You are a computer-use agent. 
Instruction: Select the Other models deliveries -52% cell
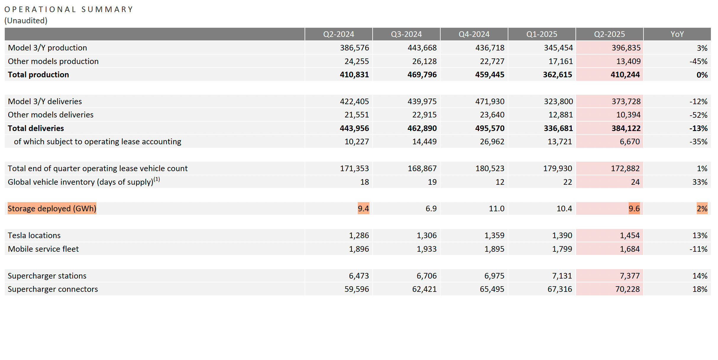click(x=698, y=115)
